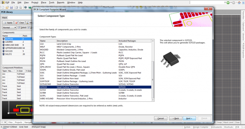Open the PCBLIB Inspector side tab
The height and width of the screenshot is (129, 245).
coord(243,51)
